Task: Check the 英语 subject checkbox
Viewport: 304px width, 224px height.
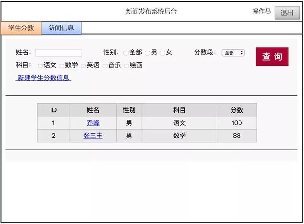Action: click(x=83, y=66)
